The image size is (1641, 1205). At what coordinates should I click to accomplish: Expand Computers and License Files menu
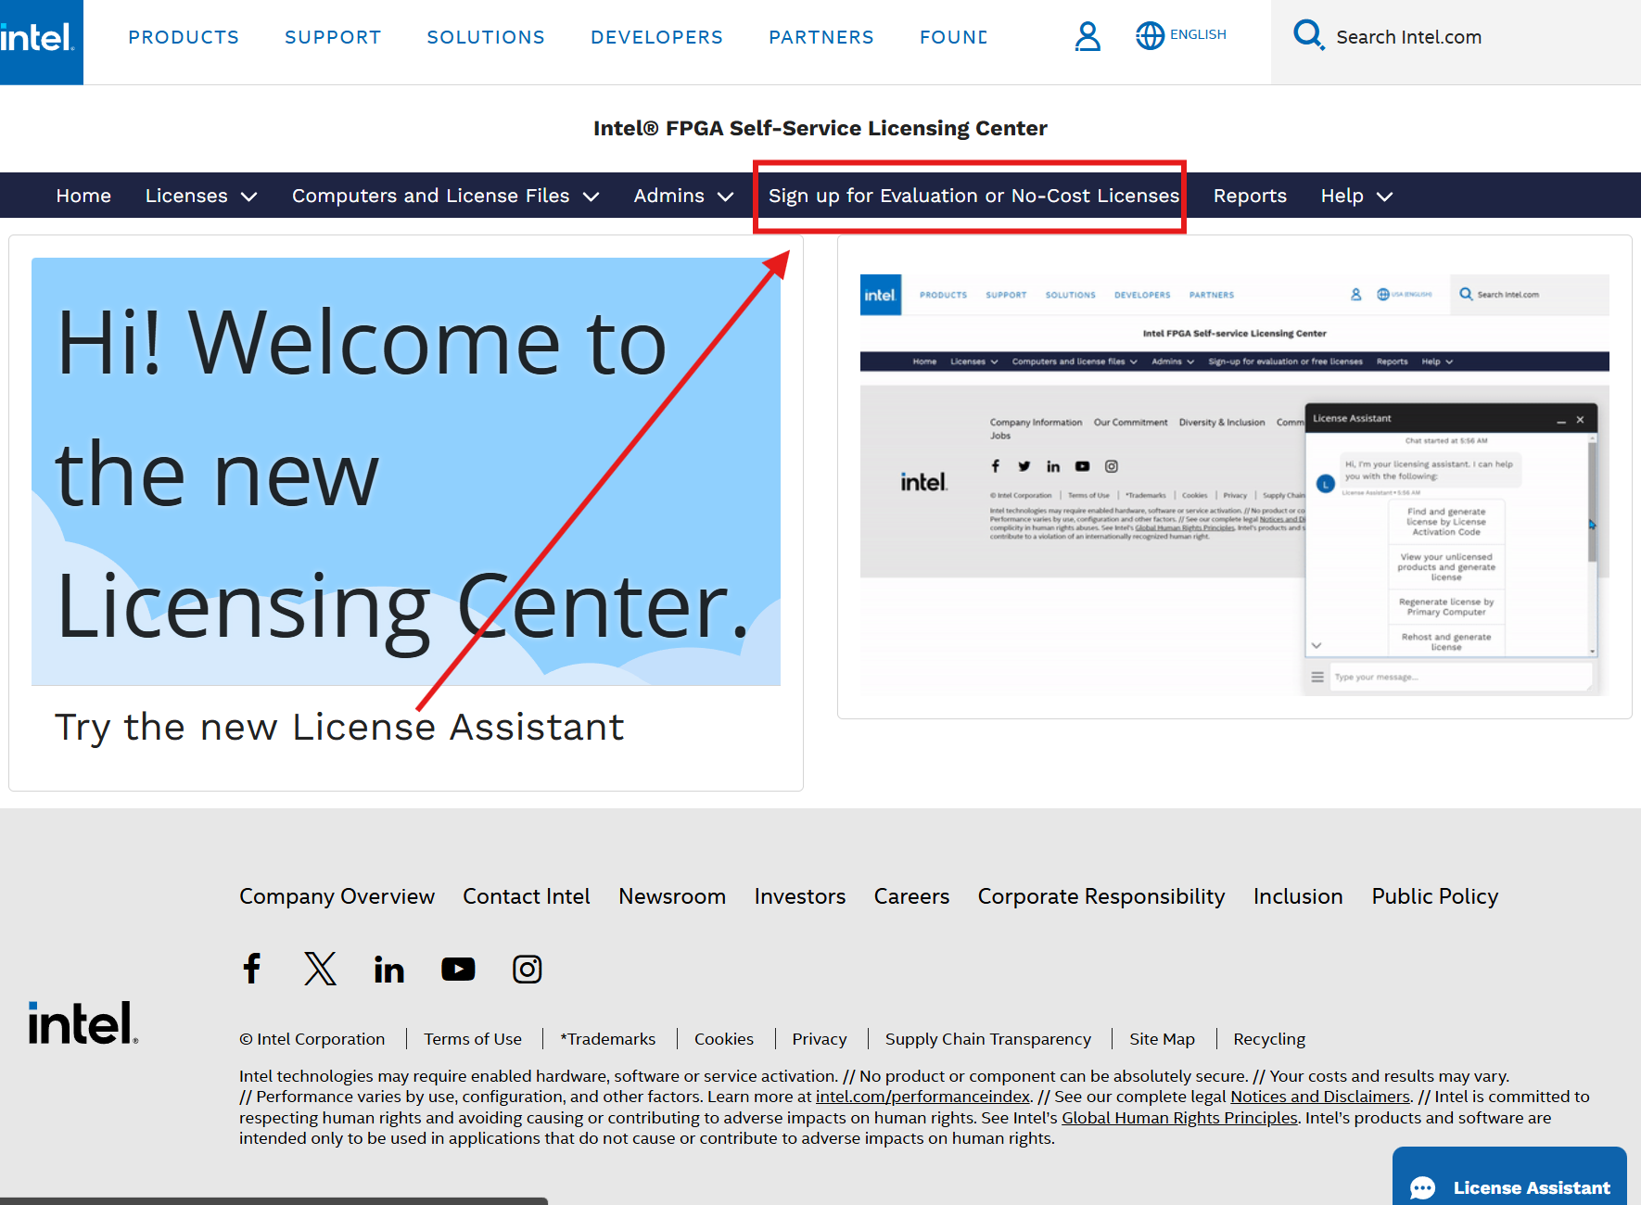[445, 196]
